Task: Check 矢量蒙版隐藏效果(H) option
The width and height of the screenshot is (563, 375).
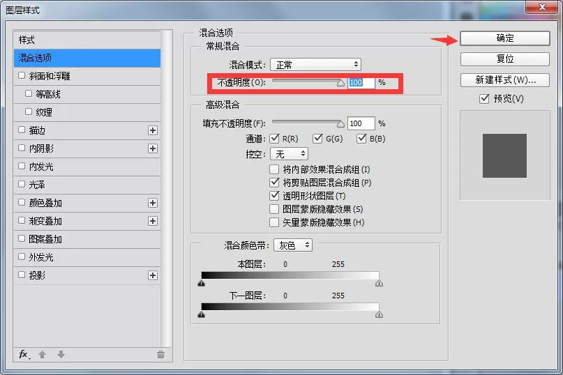Action: coord(274,222)
